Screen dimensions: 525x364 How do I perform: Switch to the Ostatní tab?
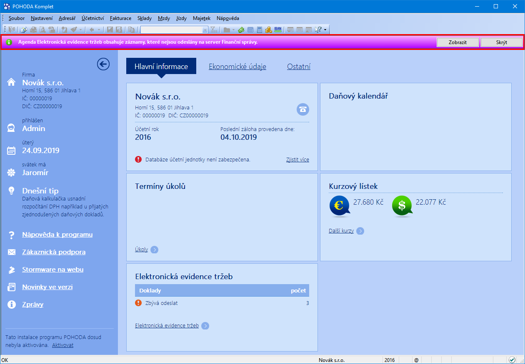pyautogui.click(x=299, y=67)
